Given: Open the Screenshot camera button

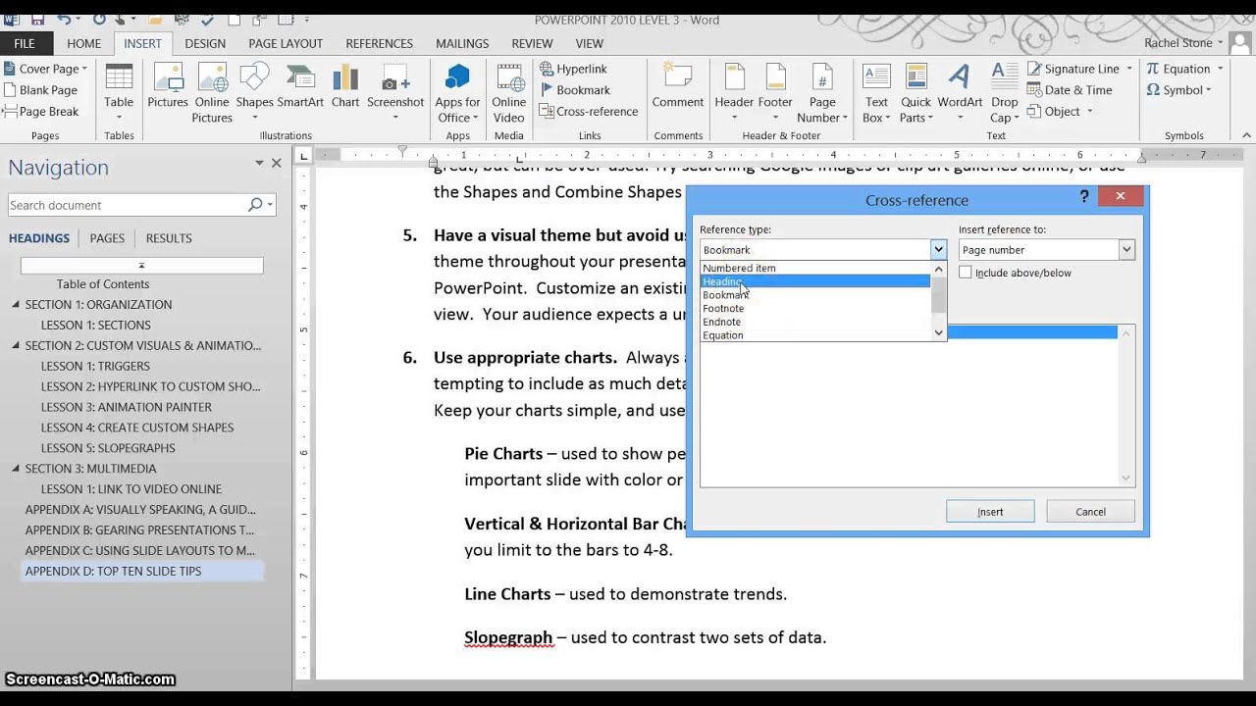Looking at the screenshot, I should pyautogui.click(x=395, y=93).
